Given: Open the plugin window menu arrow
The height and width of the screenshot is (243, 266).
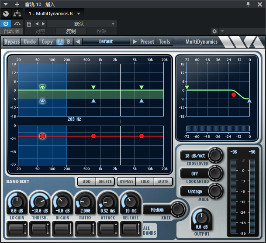Looking at the screenshot, I should coord(6,4).
